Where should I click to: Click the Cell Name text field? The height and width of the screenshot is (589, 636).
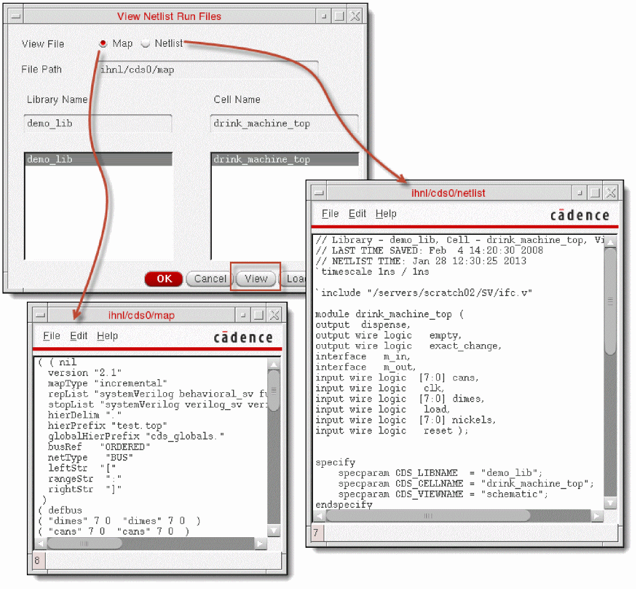pos(284,123)
